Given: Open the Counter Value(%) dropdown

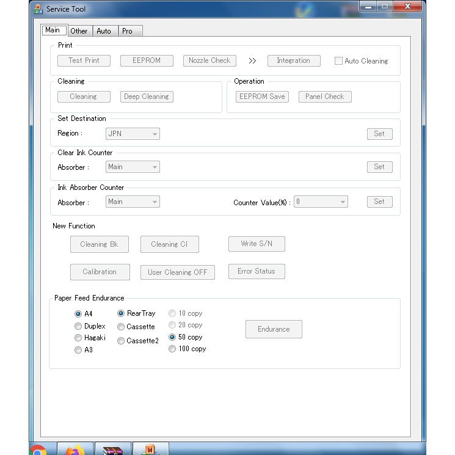Looking at the screenshot, I should [321, 202].
